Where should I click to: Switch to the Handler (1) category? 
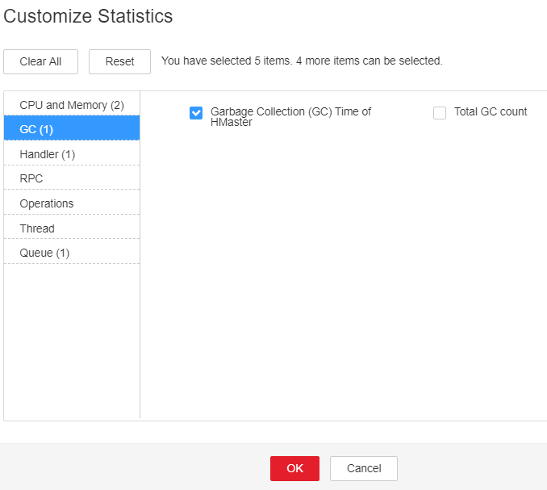pos(72,154)
